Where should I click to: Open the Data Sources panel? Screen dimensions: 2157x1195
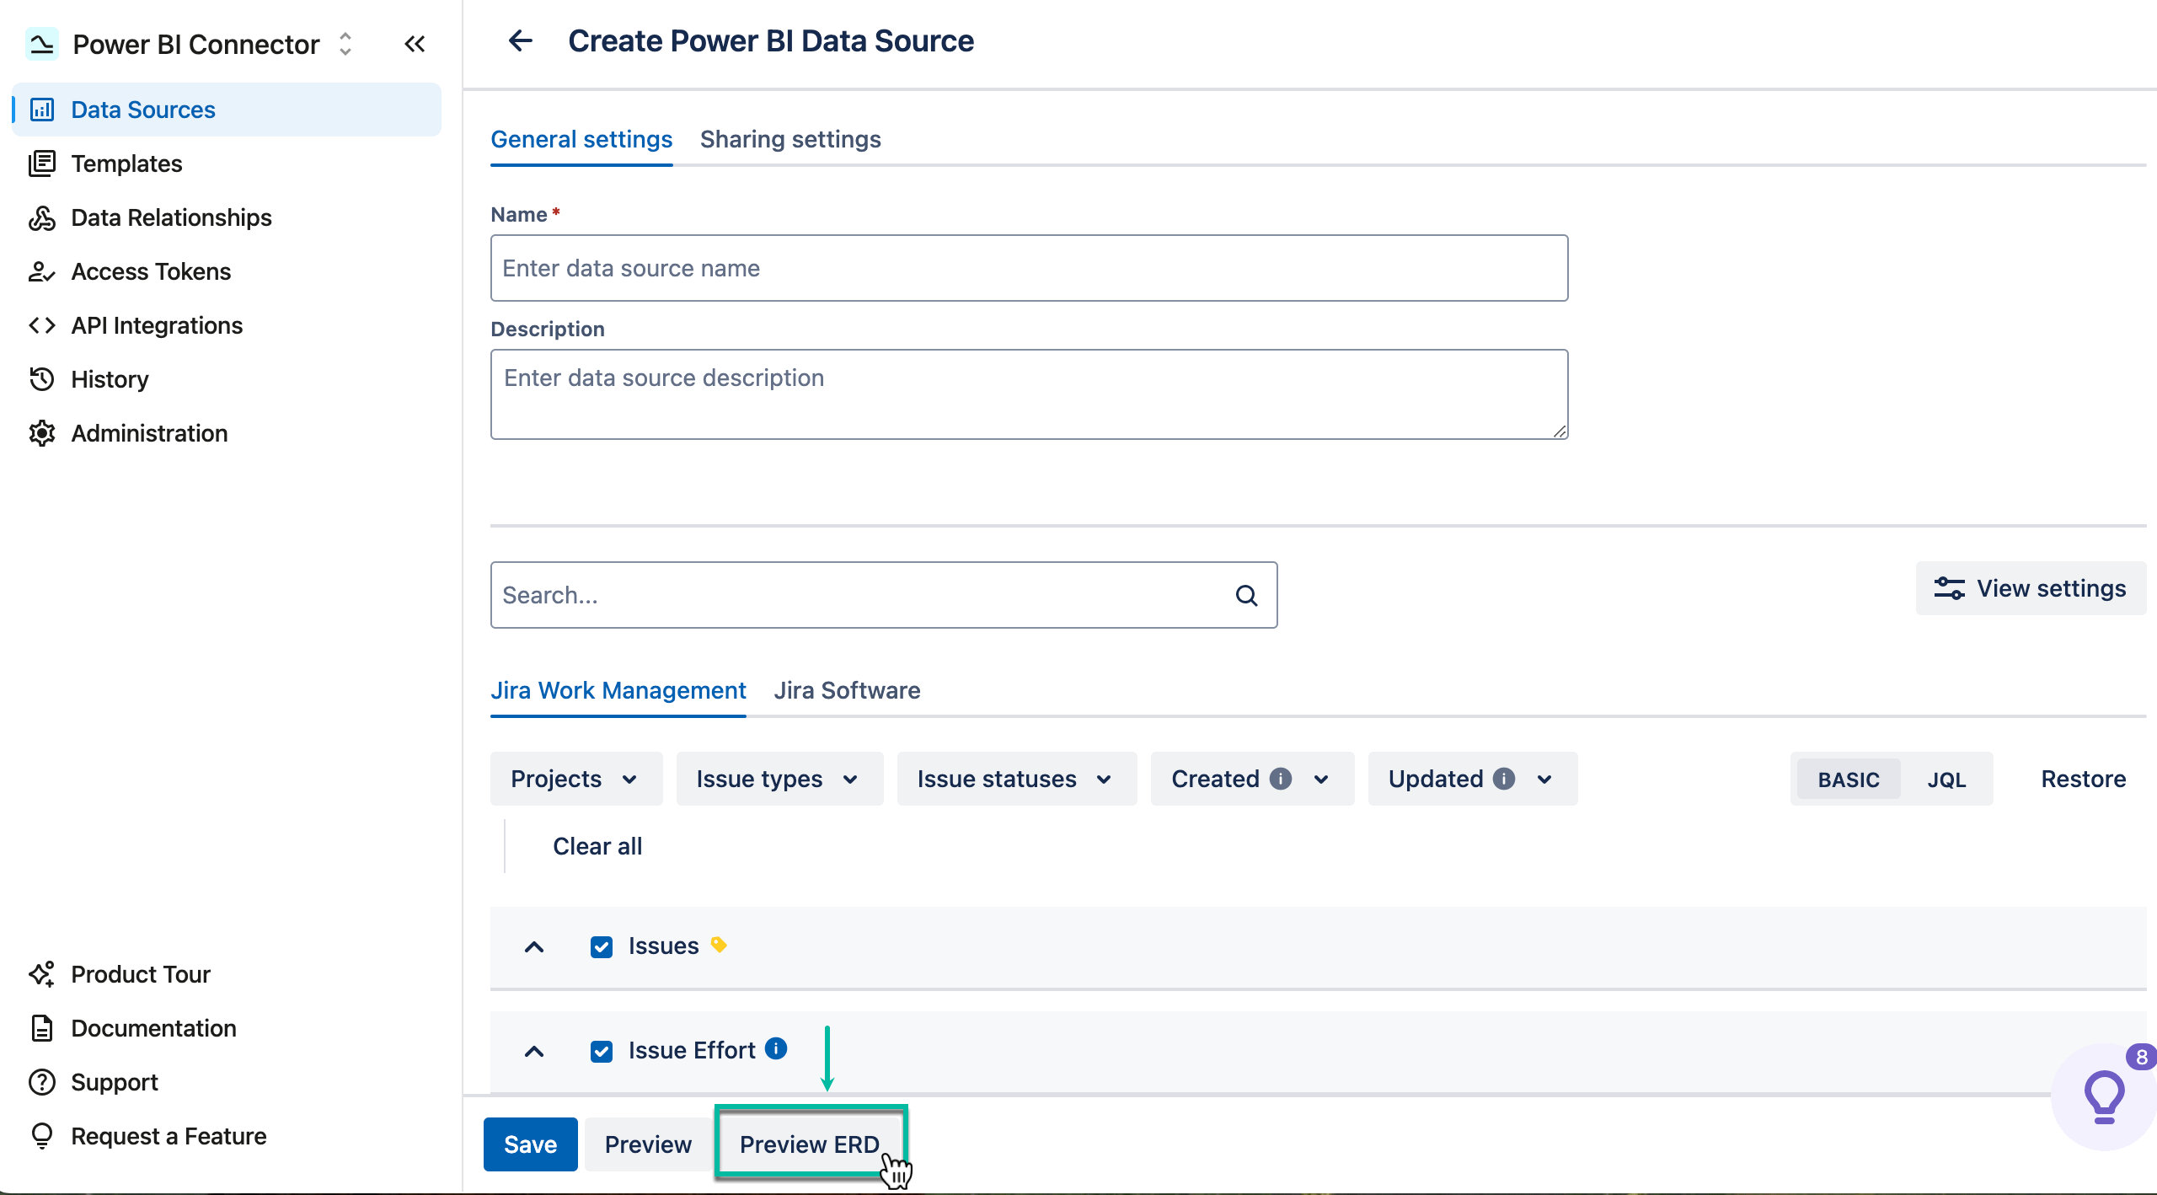[142, 109]
